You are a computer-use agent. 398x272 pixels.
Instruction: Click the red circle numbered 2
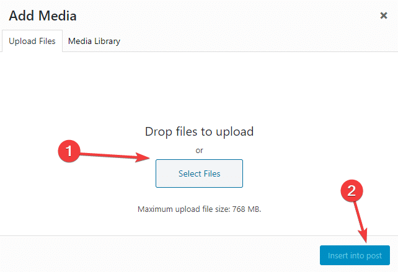pos(352,191)
